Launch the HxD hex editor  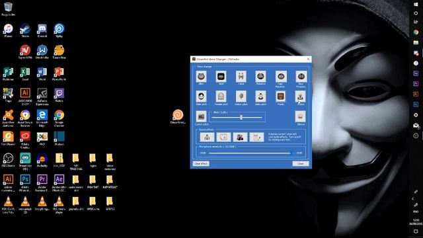click(x=42, y=138)
